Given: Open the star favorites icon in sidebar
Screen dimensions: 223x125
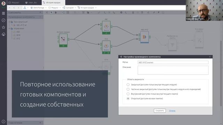Looking at the screenshot, I should tap(3, 27).
